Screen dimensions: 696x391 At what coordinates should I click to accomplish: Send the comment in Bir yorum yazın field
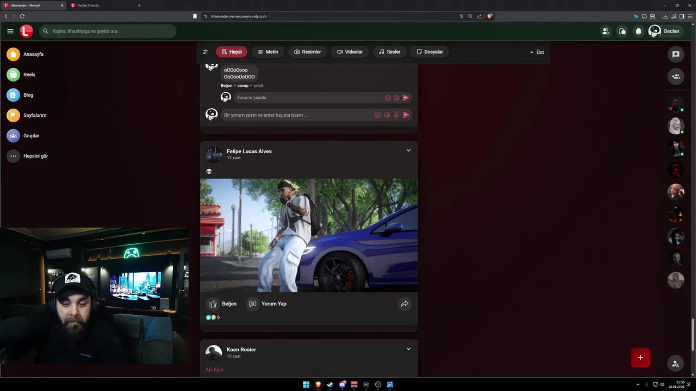(406, 115)
